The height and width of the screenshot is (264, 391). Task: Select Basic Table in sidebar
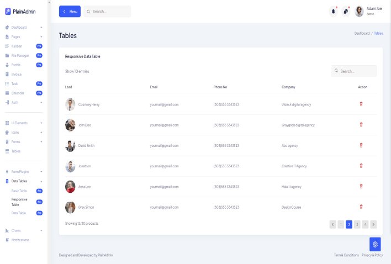(19, 191)
